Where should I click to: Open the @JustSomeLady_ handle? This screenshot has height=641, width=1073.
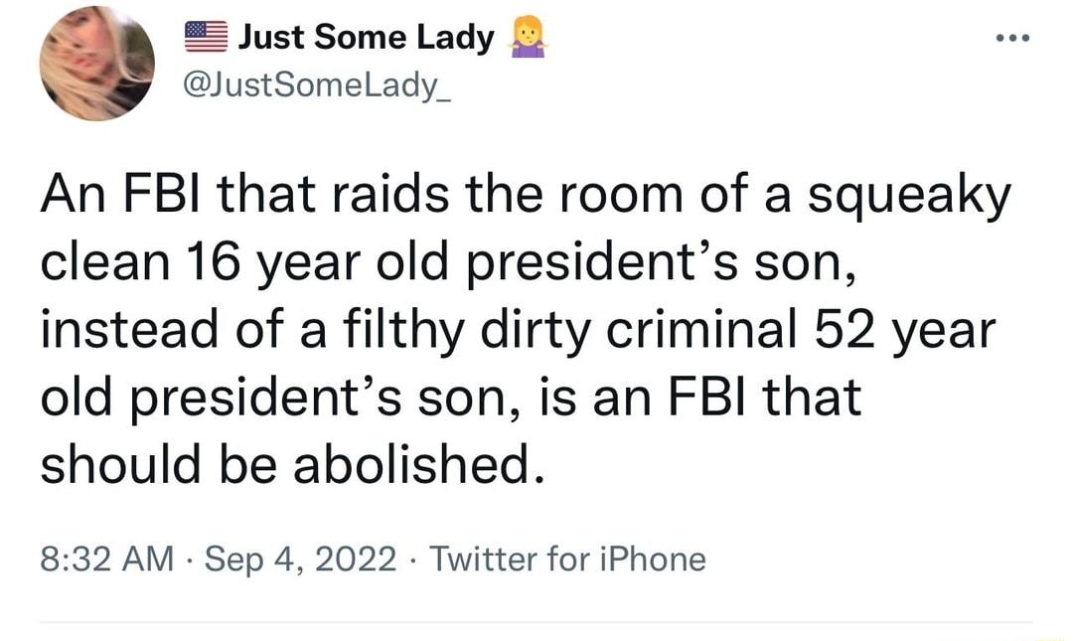(x=318, y=84)
